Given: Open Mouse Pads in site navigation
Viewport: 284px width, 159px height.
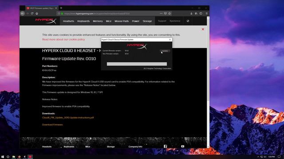Looking at the screenshot, I should coord(122,21).
